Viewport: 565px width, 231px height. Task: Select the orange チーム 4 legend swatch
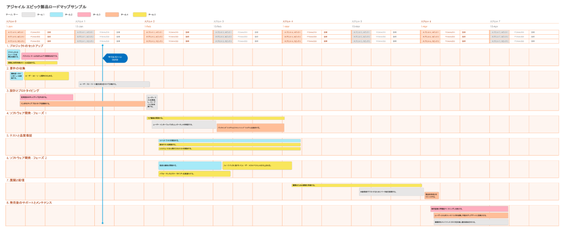coord(112,15)
